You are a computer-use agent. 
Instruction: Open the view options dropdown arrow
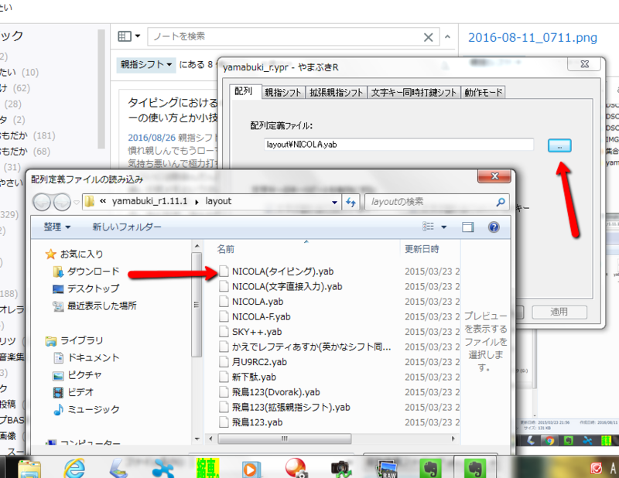(443, 227)
